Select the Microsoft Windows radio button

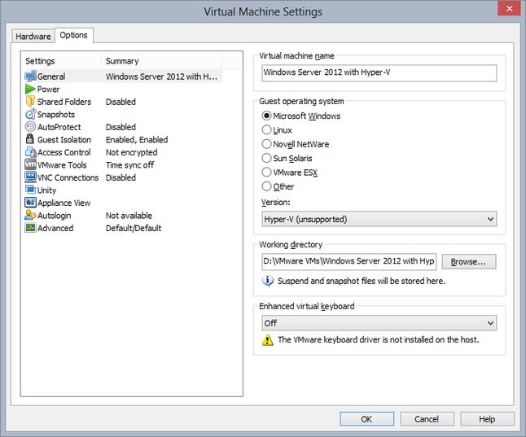click(266, 116)
